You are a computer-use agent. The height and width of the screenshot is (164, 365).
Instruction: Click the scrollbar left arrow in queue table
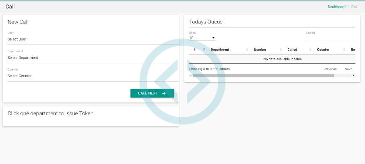(x=191, y=76)
